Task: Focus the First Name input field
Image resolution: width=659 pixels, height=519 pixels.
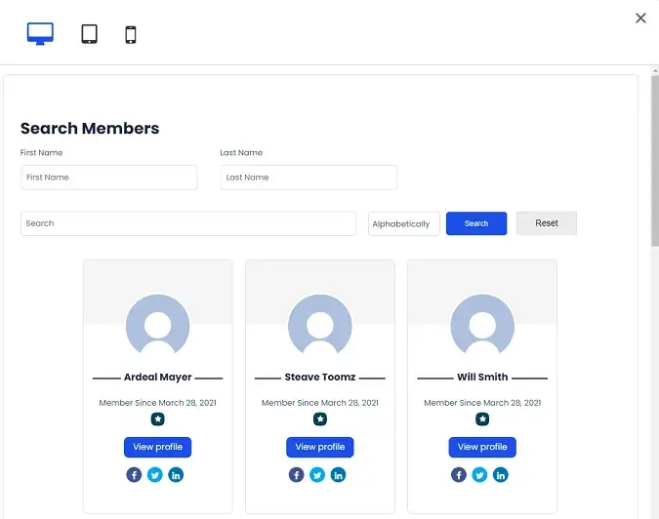Action: tap(108, 178)
